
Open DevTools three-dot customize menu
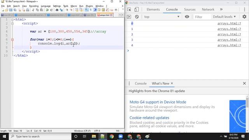(x=244, y=9)
